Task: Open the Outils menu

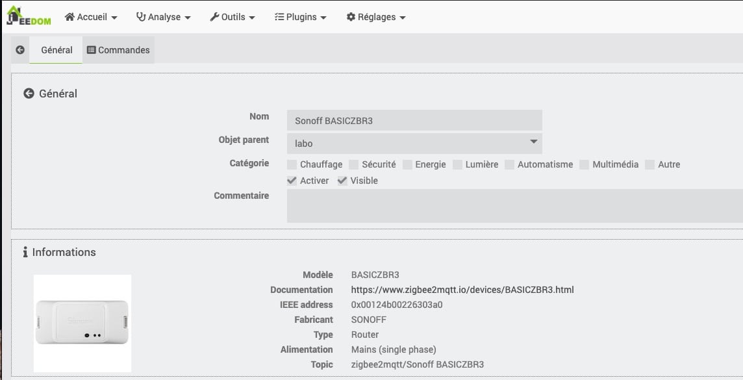Action: pos(233,17)
